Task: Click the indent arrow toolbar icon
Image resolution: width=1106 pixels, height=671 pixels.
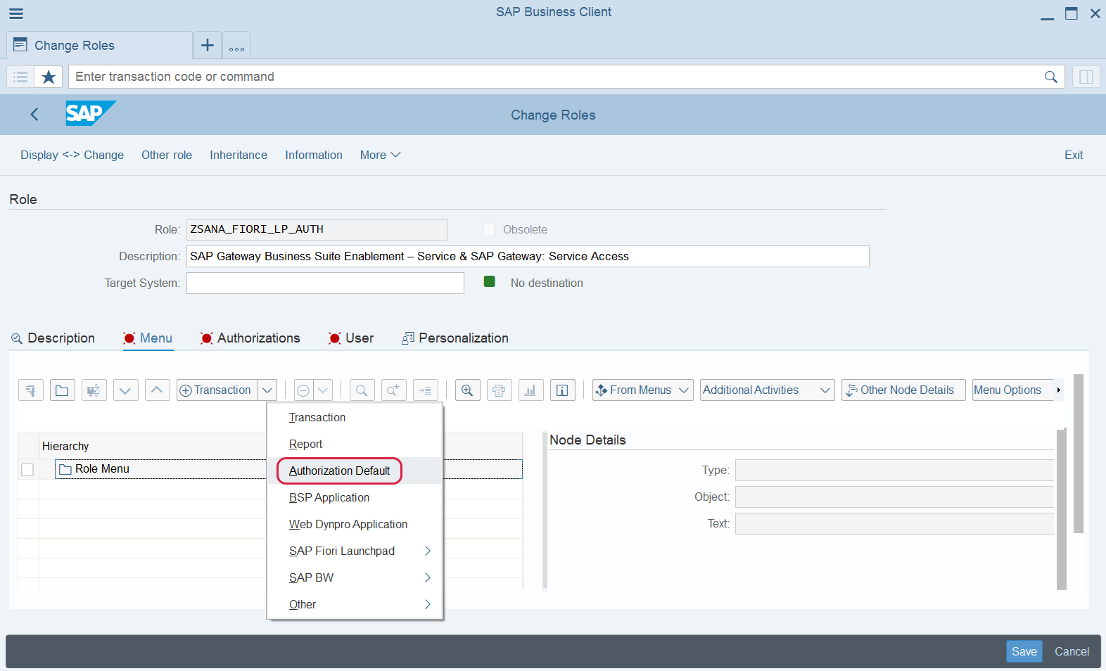Action: [x=426, y=390]
